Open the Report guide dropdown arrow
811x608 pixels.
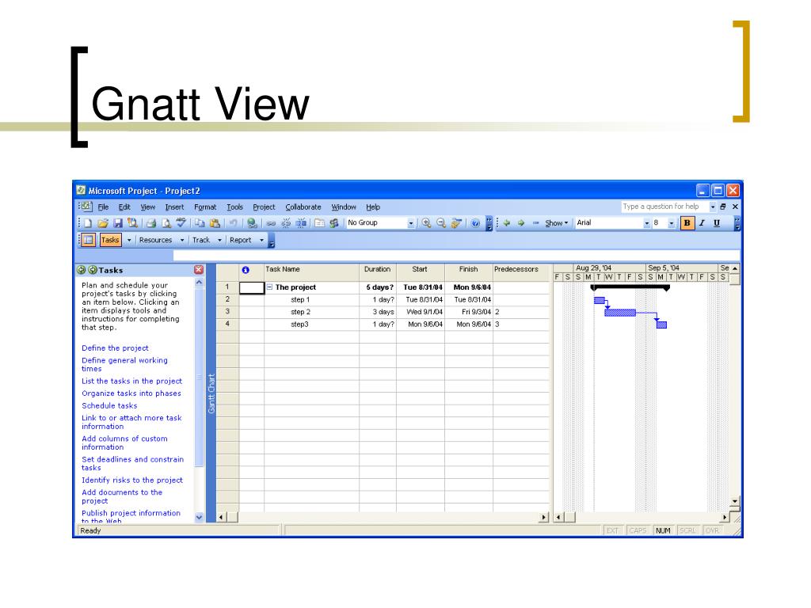tap(261, 240)
